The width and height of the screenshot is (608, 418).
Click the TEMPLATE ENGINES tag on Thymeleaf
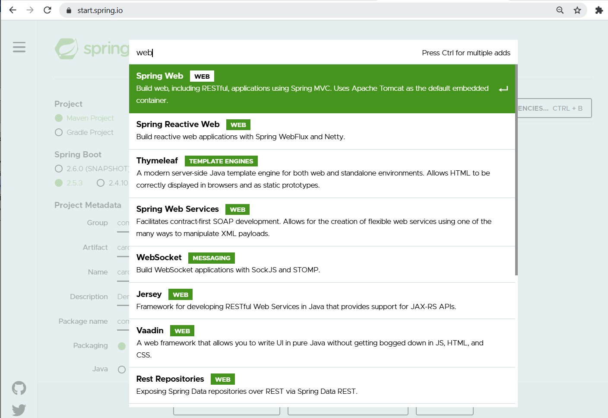221,161
